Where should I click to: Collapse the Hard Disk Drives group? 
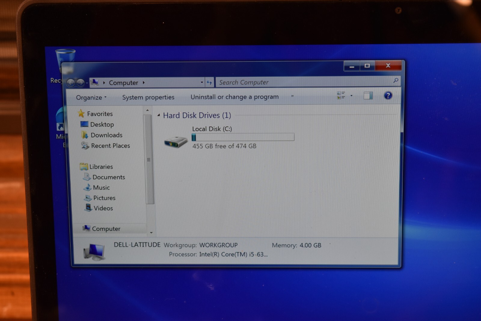[159, 115]
